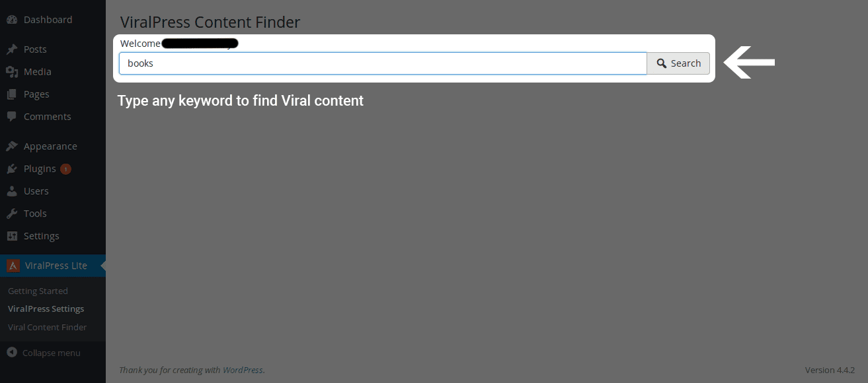868x383 pixels.
Task: Click the Pages icon in sidebar
Action: tap(12, 94)
